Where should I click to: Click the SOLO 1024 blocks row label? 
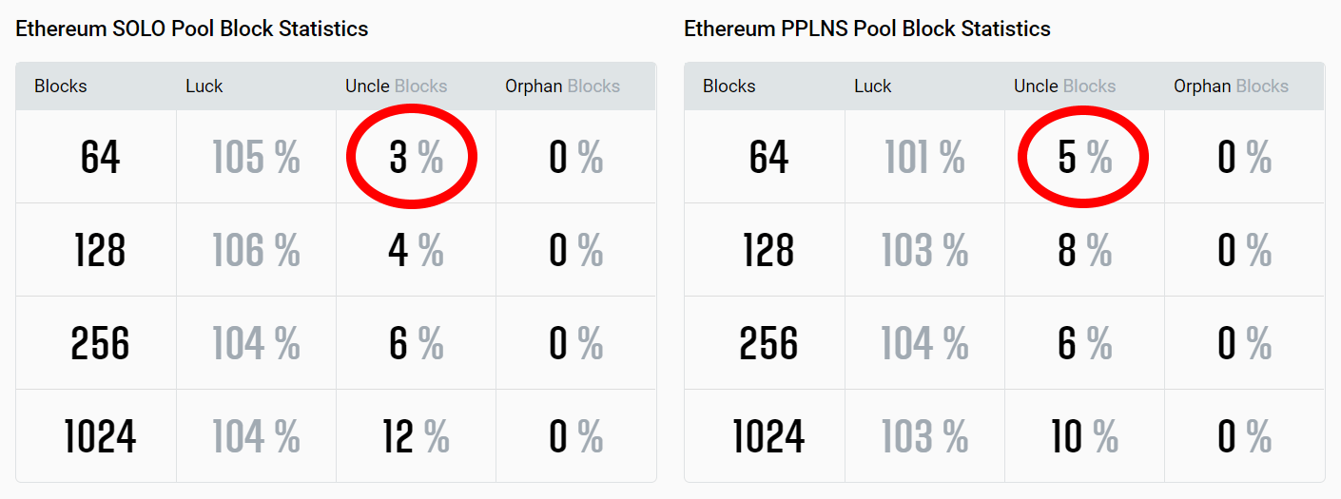click(x=100, y=437)
